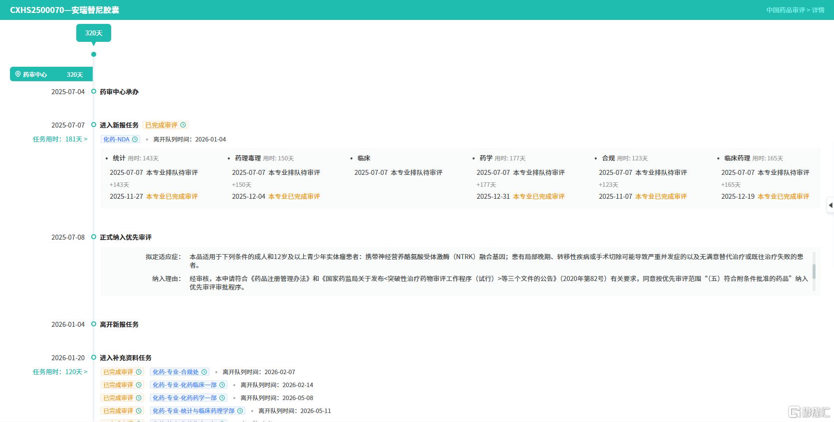This screenshot has height=422, width=834.
Task: Click the 统计 specialty heading
Action: click(x=119, y=158)
